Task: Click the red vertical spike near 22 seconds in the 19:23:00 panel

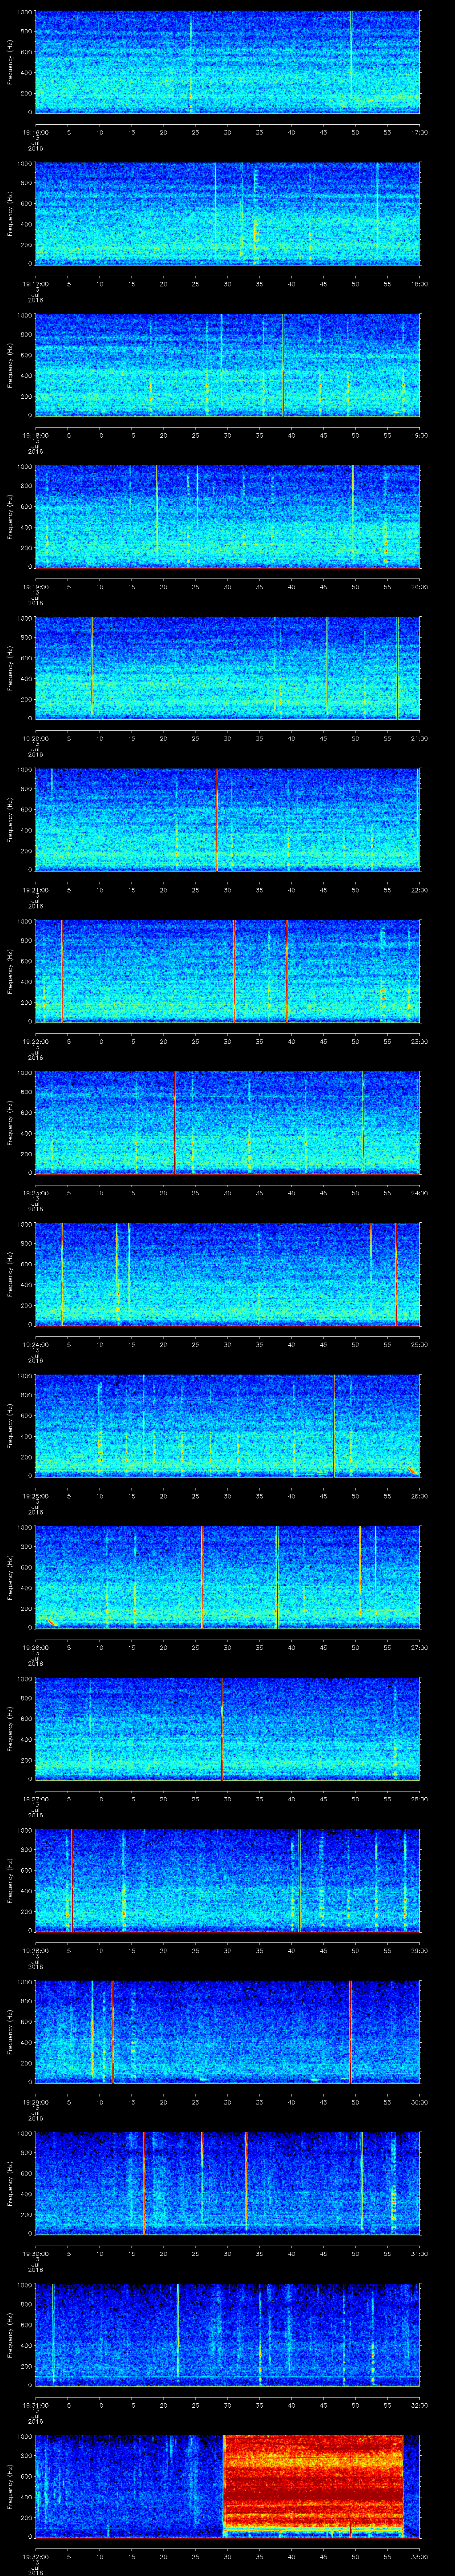Action: click(x=175, y=1123)
